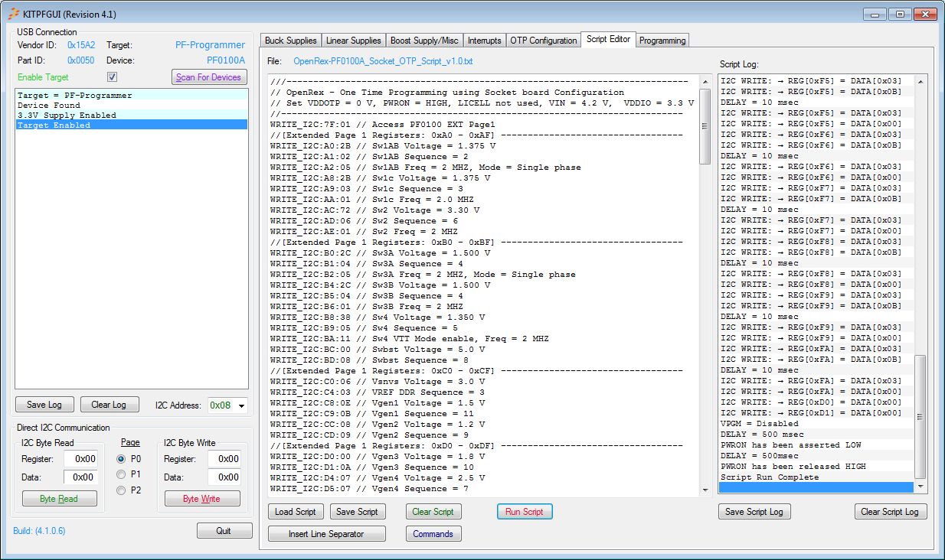This screenshot has width=945, height=560.
Task: Click script editor scroll up arrow
Action: (705, 81)
